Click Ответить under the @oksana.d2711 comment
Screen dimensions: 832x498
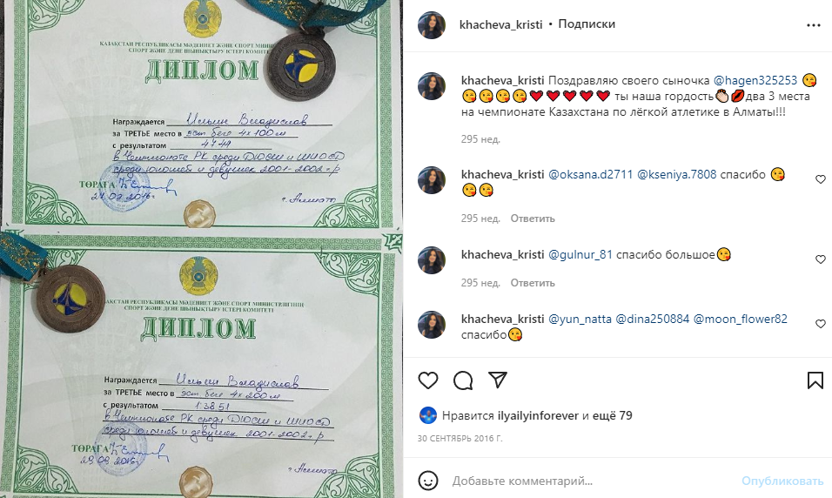[533, 219]
